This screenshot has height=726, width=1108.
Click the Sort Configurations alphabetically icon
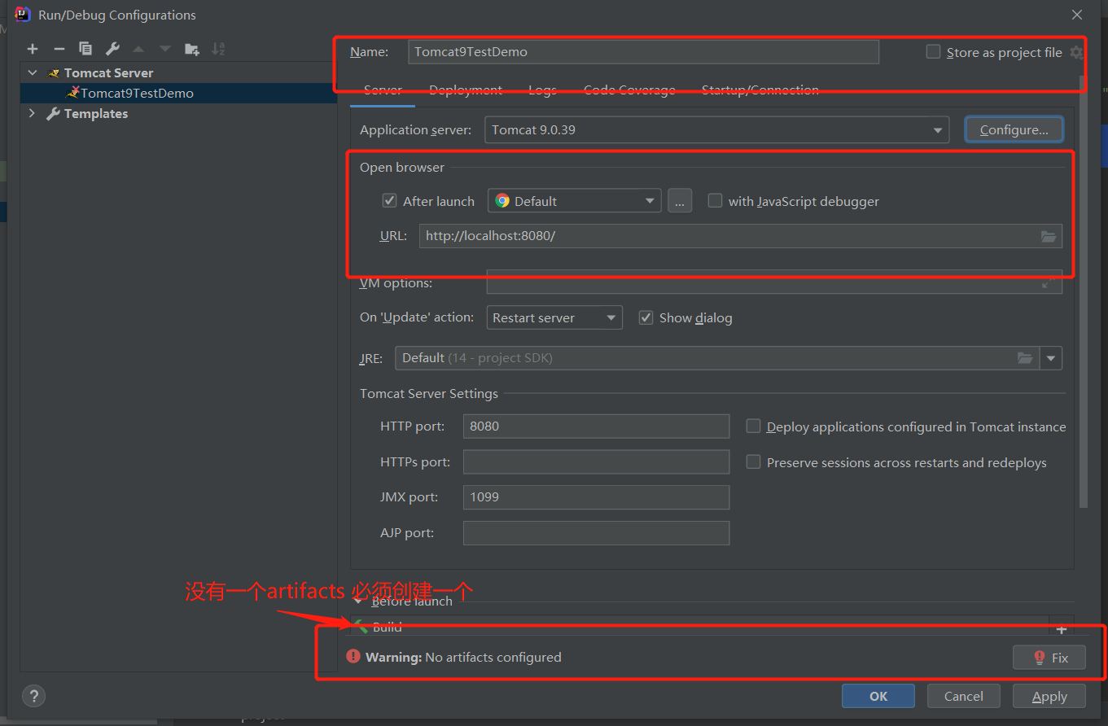pyautogui.click(x=218, y=50)
